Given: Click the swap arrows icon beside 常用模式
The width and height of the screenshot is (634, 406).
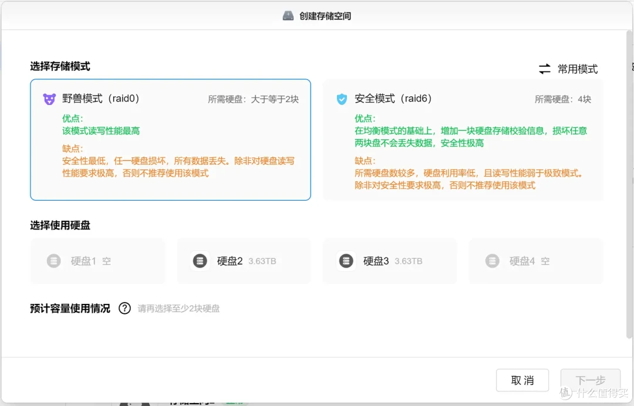Looking at the screenshot, I should pyautogui.click(x=545, y=69).
